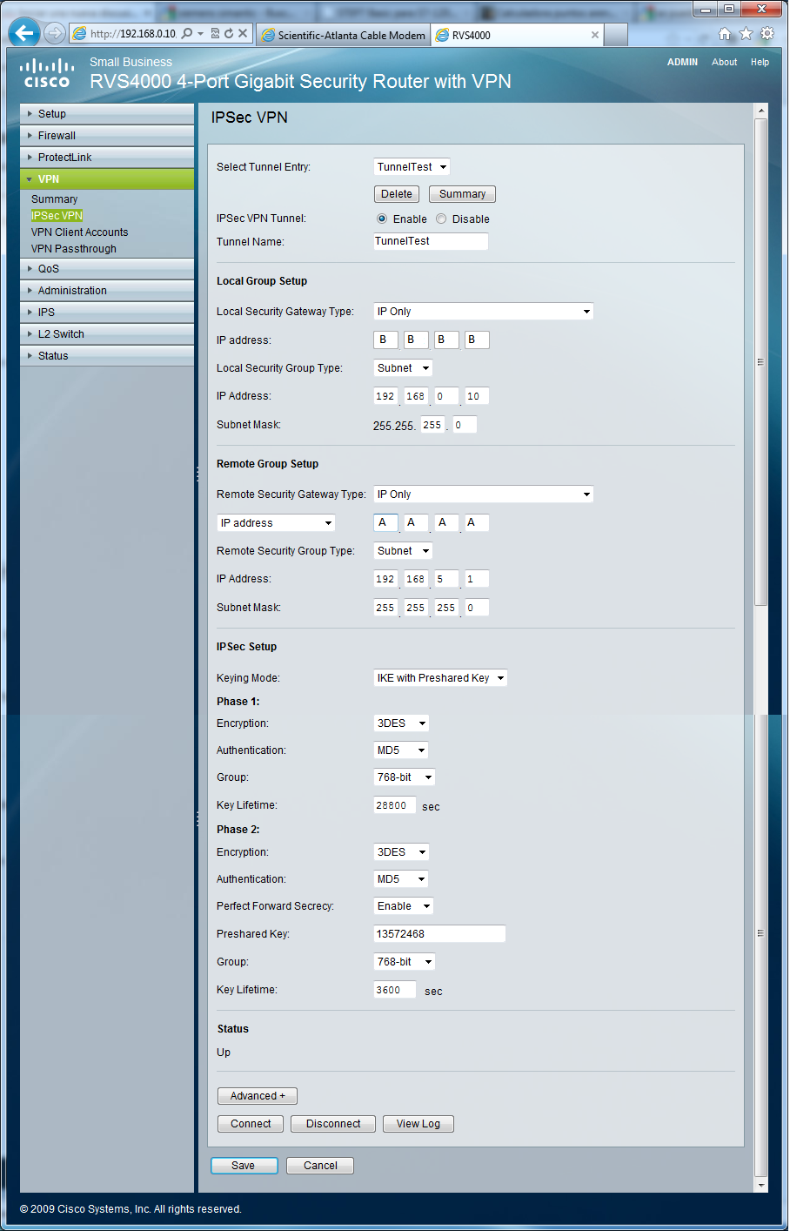The image size is (790, 1231).
Task: Save the IPSec VPN settings
Action: 244,1166
